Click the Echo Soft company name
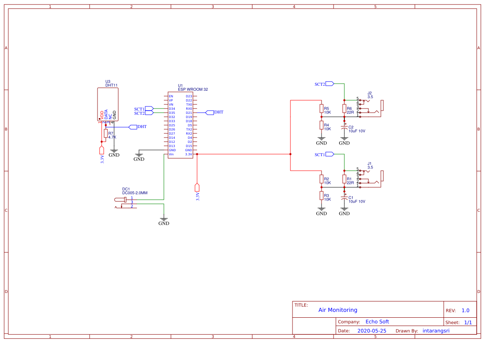This screenshot has width=485, height=343. coord(377,321)
